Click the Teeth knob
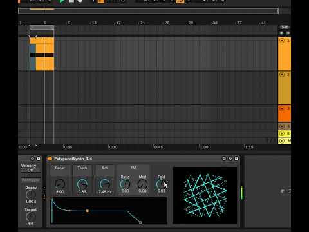 [x=82, y=184]
